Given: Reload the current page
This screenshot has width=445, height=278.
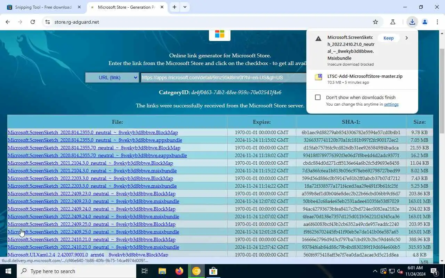Looking at the screenshot, I should [33, 22].
